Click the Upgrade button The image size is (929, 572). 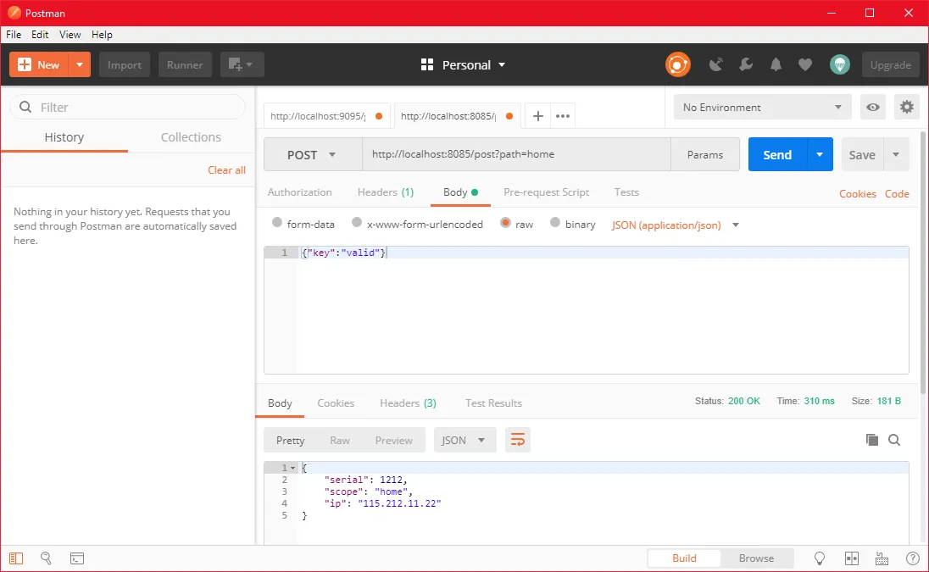click(x=891, y=64)
